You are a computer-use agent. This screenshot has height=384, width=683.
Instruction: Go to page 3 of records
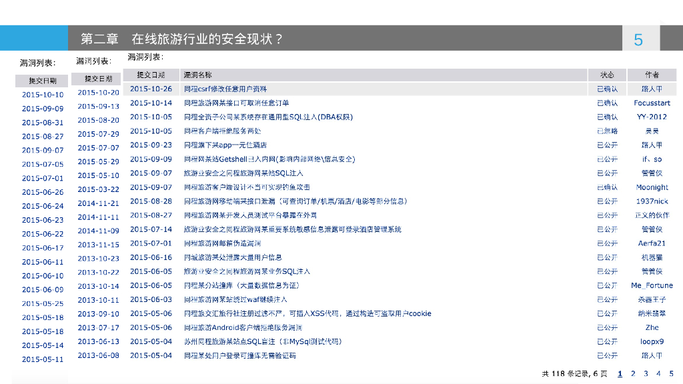[x=646, y=373]
